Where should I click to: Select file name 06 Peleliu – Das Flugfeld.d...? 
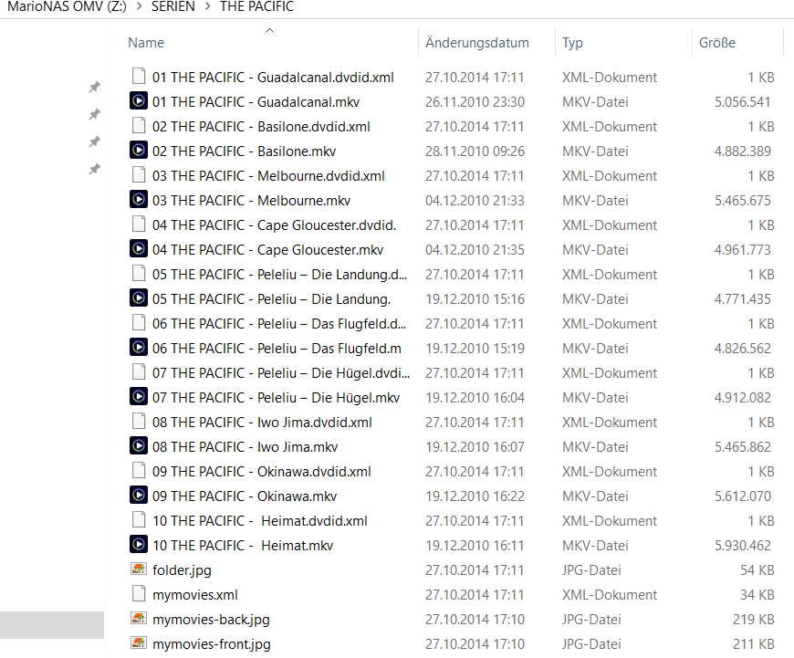point(279,323)
